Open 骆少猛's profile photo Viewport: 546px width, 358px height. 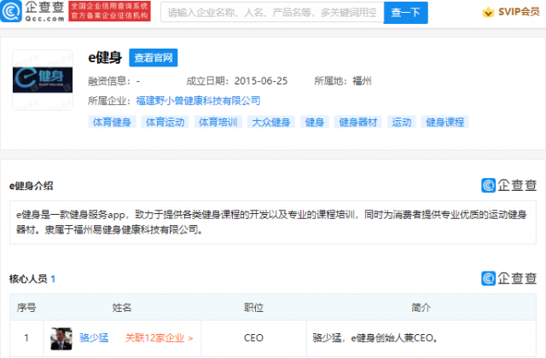point(61,338)
